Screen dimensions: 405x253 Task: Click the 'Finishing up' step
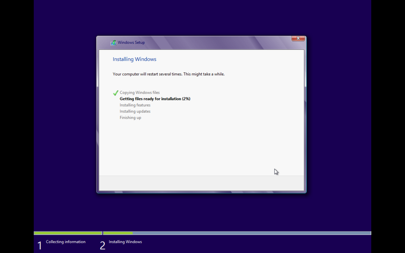tap(130, 118)
